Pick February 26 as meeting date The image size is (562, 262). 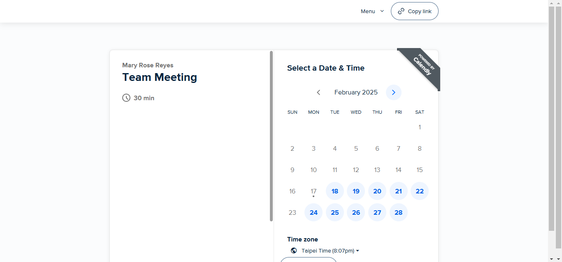(x=356, y=212)
